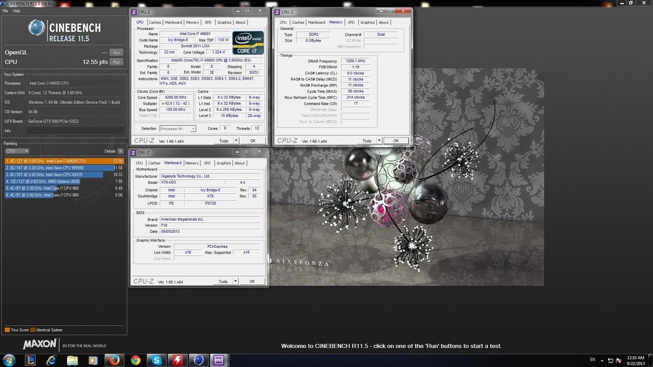Show hidden tray icons arrow
Image resolution: width=653 pixels, height=367 pixels.
pos(602,360)
